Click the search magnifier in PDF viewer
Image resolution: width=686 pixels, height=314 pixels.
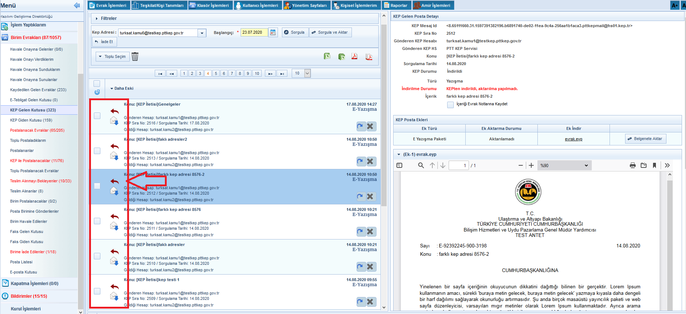tap(421, 165)
